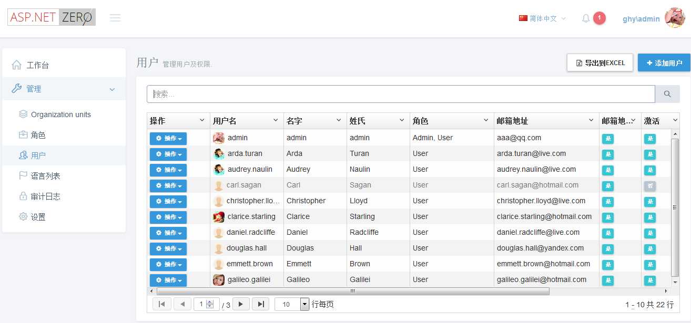Open the ghy\admin profile avatar
Viewport: 691px width, 323px height.
point(675,18)
